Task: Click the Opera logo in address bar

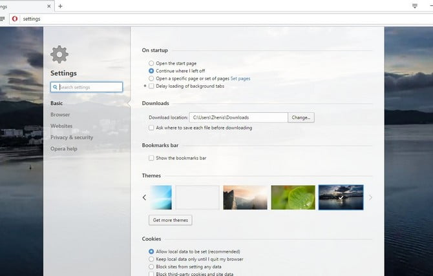Action: tap(15, 19)
